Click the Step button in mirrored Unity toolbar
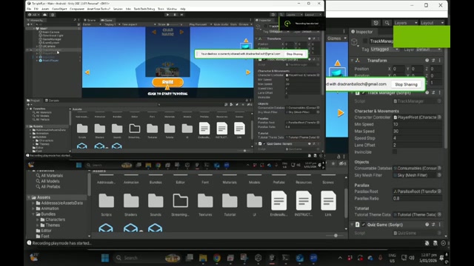This screenshot has width=474, height=266. [x=181, y=15]
